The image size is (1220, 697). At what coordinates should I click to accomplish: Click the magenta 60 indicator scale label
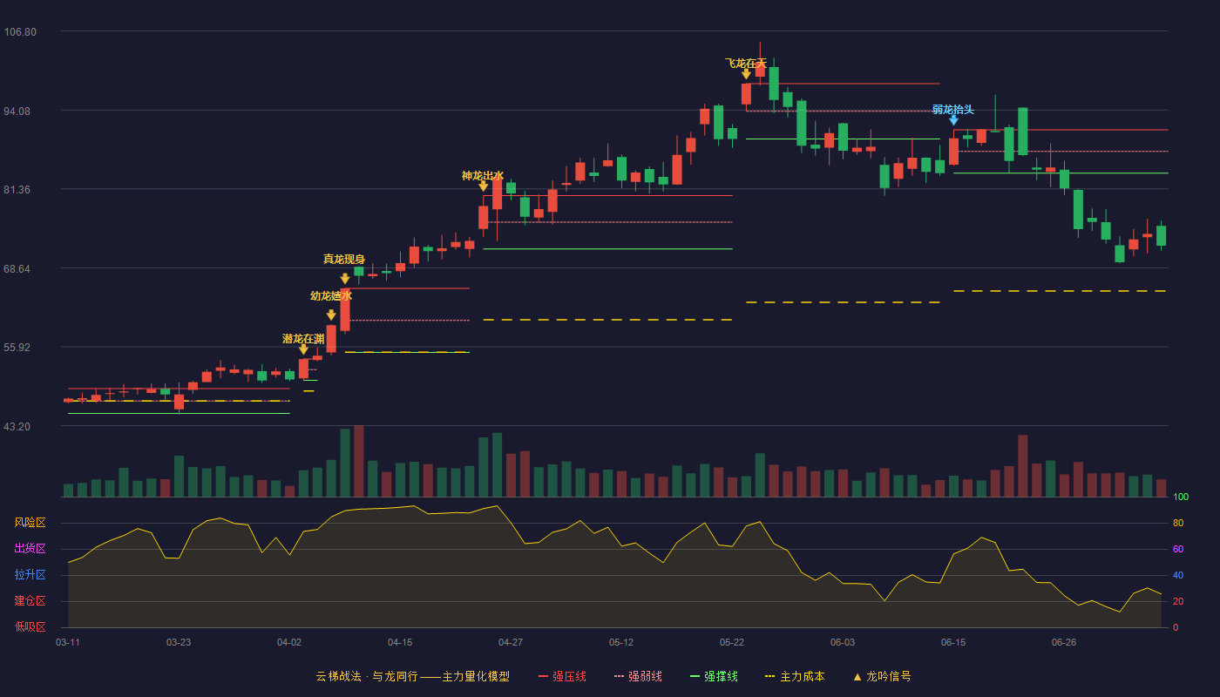tap(1177, 549)
